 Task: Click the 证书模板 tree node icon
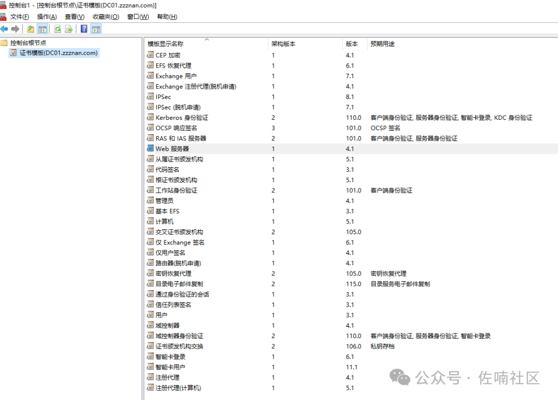click(13, 53)
